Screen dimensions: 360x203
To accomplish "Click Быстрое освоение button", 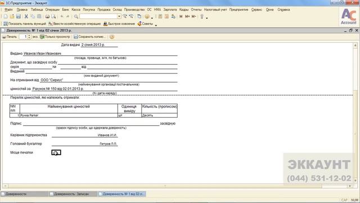I will [119, 24].
